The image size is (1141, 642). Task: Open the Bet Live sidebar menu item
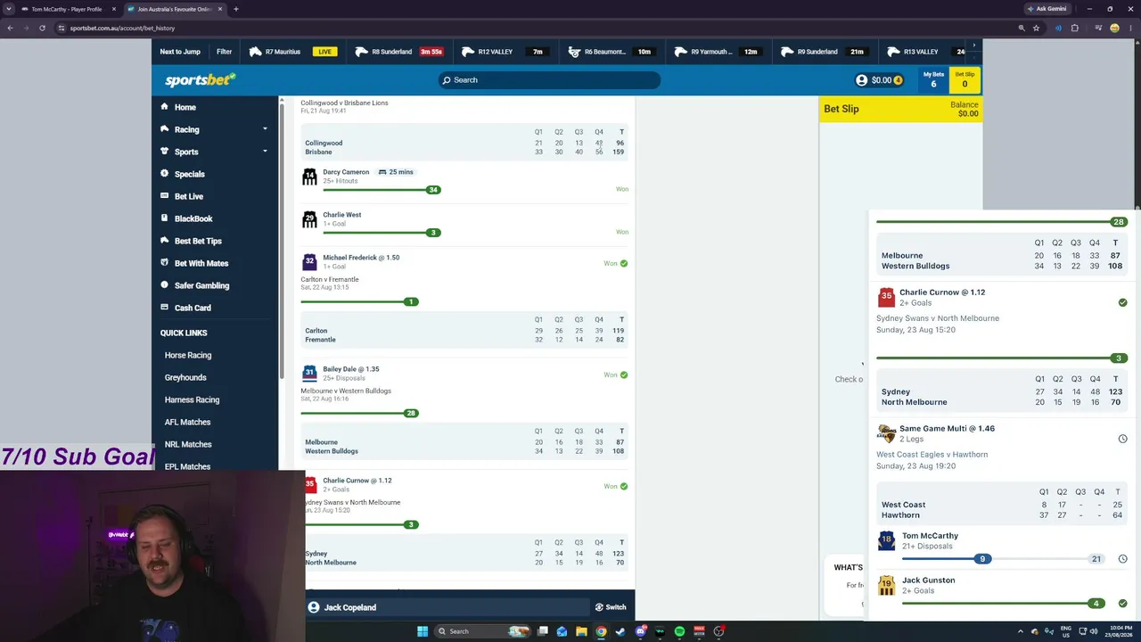click(215, 196)
